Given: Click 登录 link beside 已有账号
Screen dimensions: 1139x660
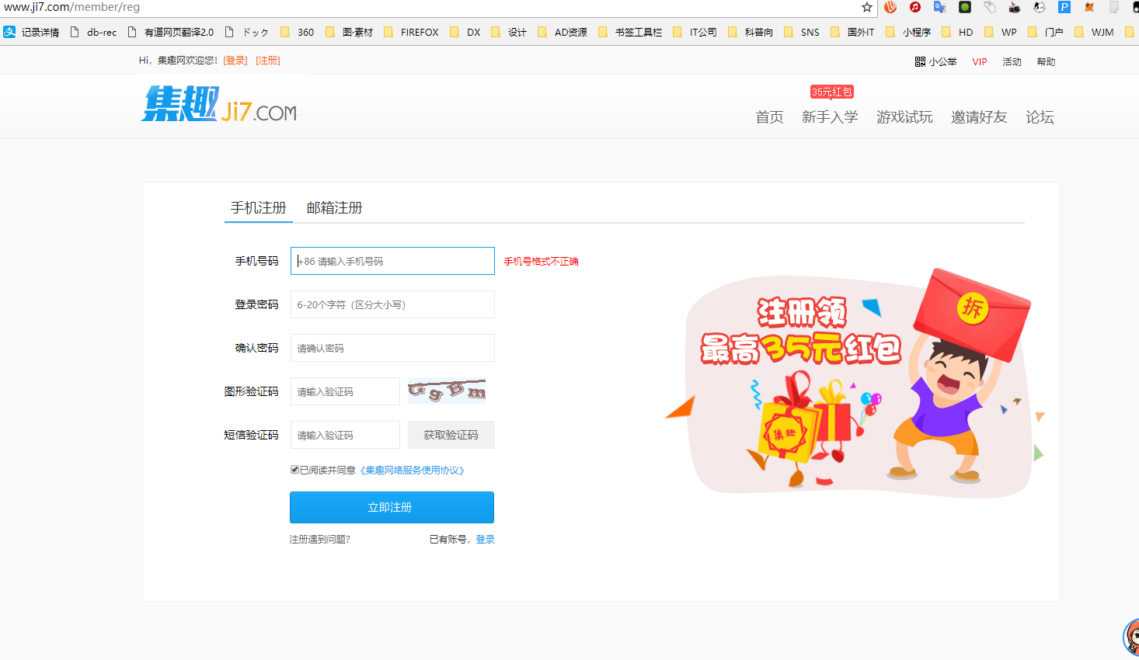Looking at the screenshot, I should pos(485,540).
